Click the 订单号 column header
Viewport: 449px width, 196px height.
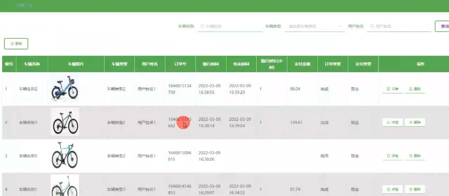[x=180, y=64]
